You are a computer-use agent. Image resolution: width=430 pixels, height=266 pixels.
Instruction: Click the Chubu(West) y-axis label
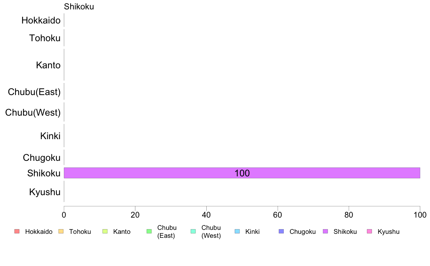click(x=33, y=112)
